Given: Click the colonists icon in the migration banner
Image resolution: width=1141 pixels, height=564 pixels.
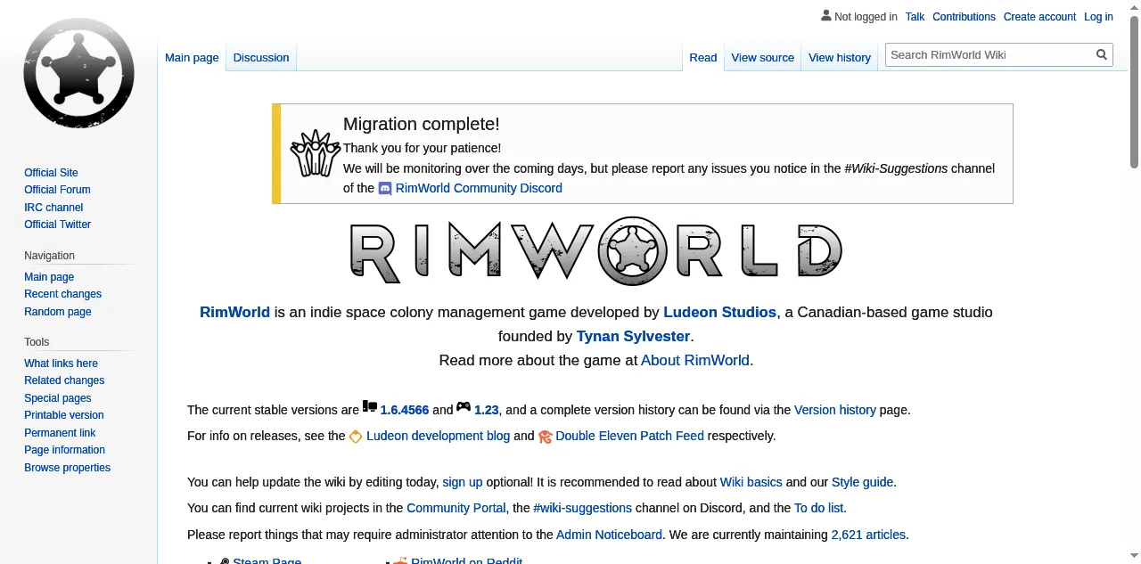Looking at the screenshot, I should pos(316,153).
